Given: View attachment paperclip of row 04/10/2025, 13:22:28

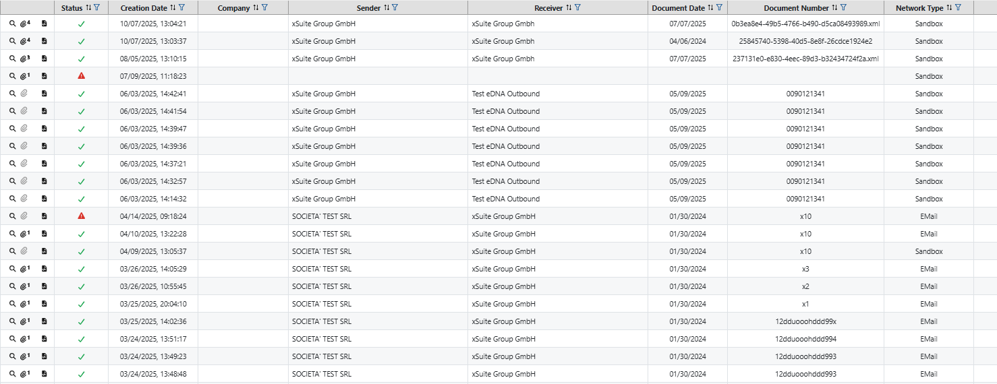Looking at the screenshot, I should pyautogui.click(x=24, y=234).
